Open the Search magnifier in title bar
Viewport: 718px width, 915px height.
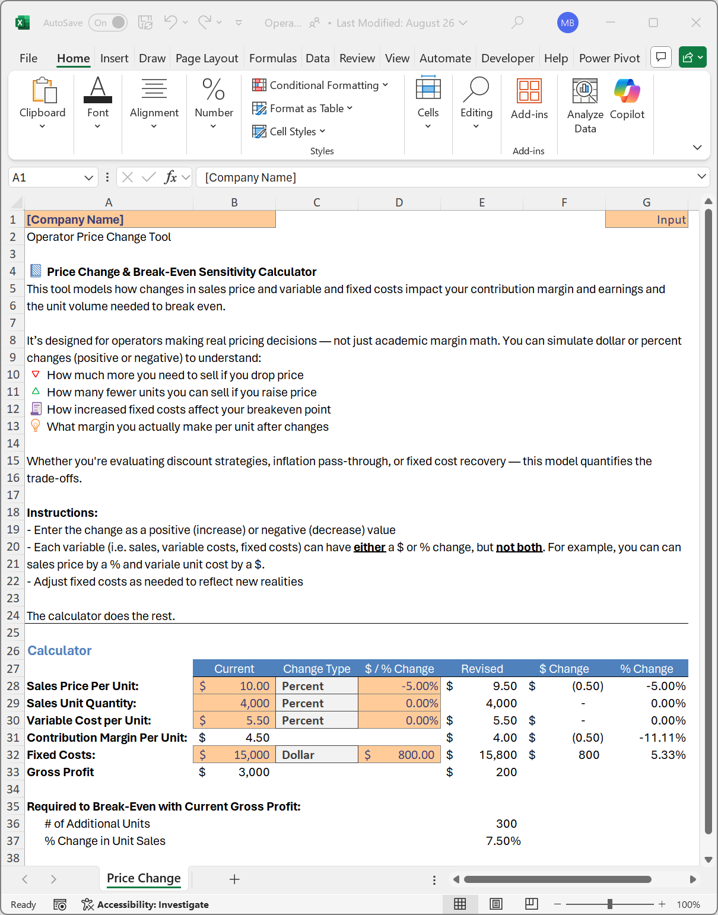click(x=517, y=23)
